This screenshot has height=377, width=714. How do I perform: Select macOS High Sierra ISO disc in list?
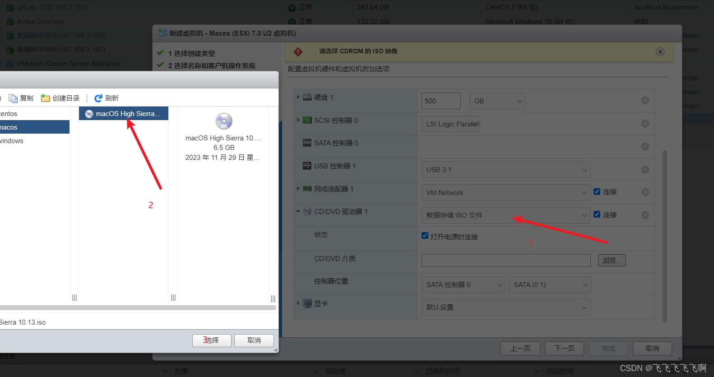click(124, 114)
